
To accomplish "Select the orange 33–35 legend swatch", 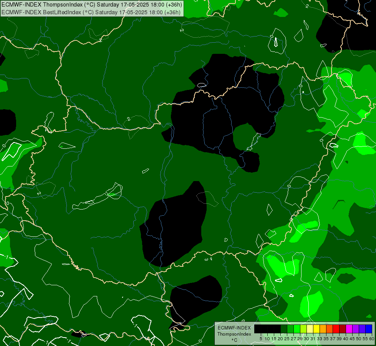I will click(x=323, y=329).
